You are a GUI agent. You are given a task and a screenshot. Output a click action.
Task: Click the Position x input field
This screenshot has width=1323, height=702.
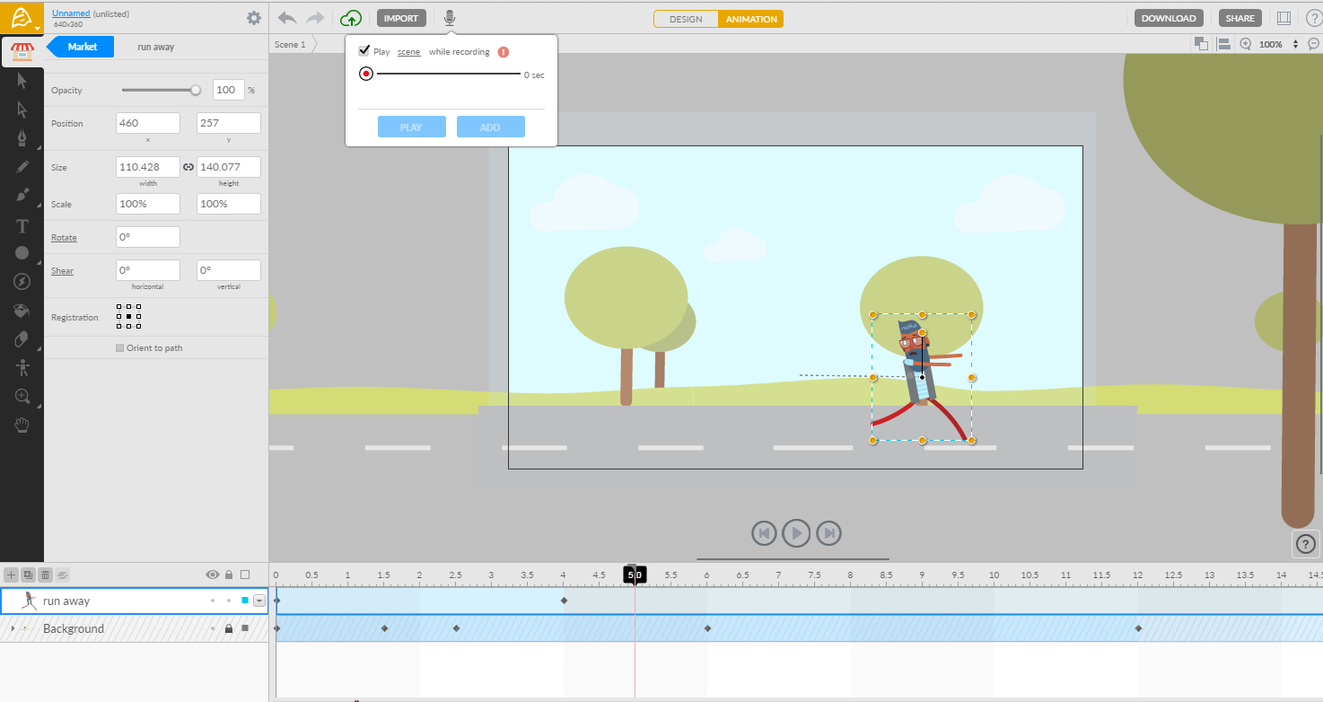pyautogui.click(x=148, y=123)
